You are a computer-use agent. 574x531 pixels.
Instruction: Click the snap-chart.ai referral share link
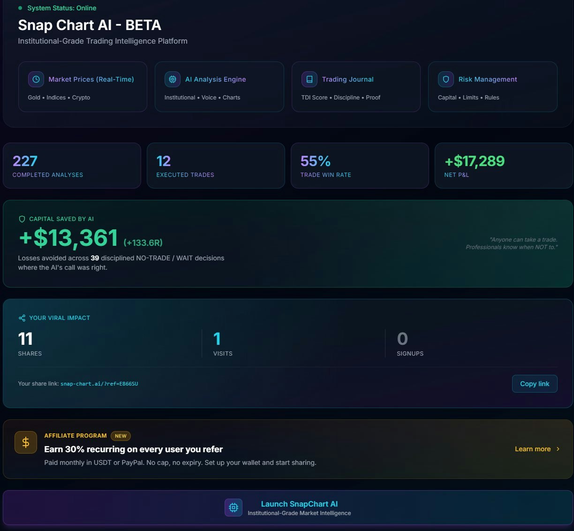pyautogui.click(x=99, y=384)
